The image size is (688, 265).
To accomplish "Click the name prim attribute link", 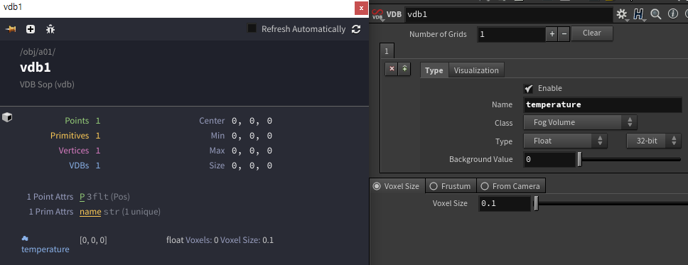I will pos(90,212).
